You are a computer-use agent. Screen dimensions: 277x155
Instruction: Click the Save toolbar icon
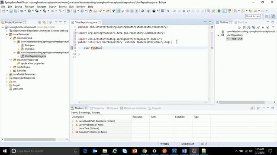pos(11,11)
